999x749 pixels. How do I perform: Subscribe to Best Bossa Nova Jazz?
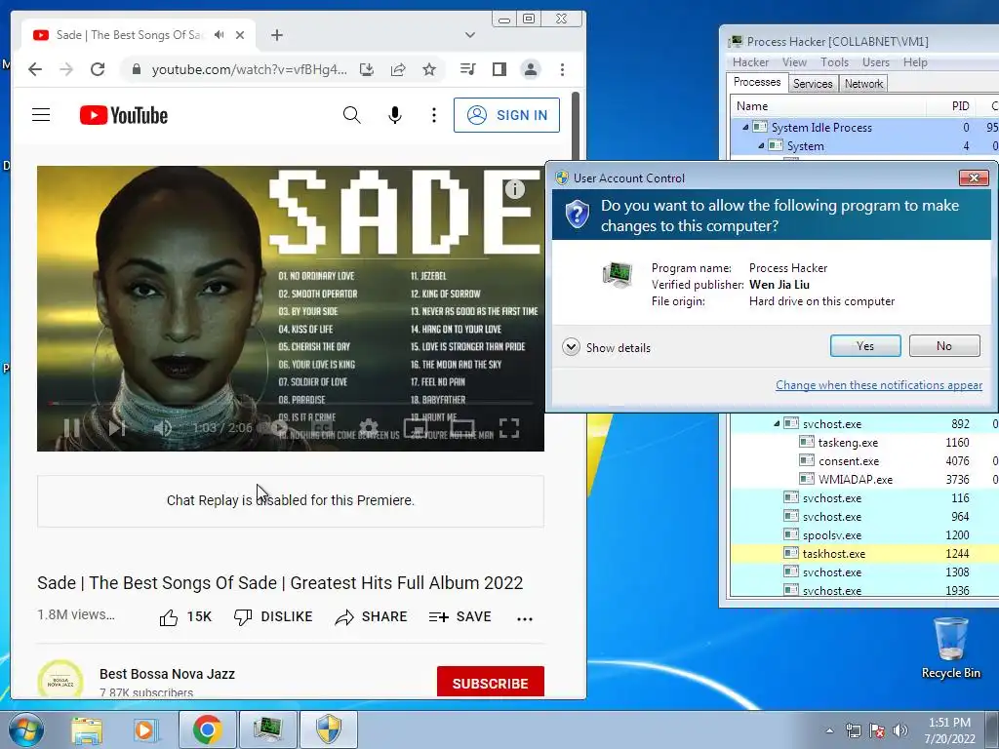coord(491,683)
